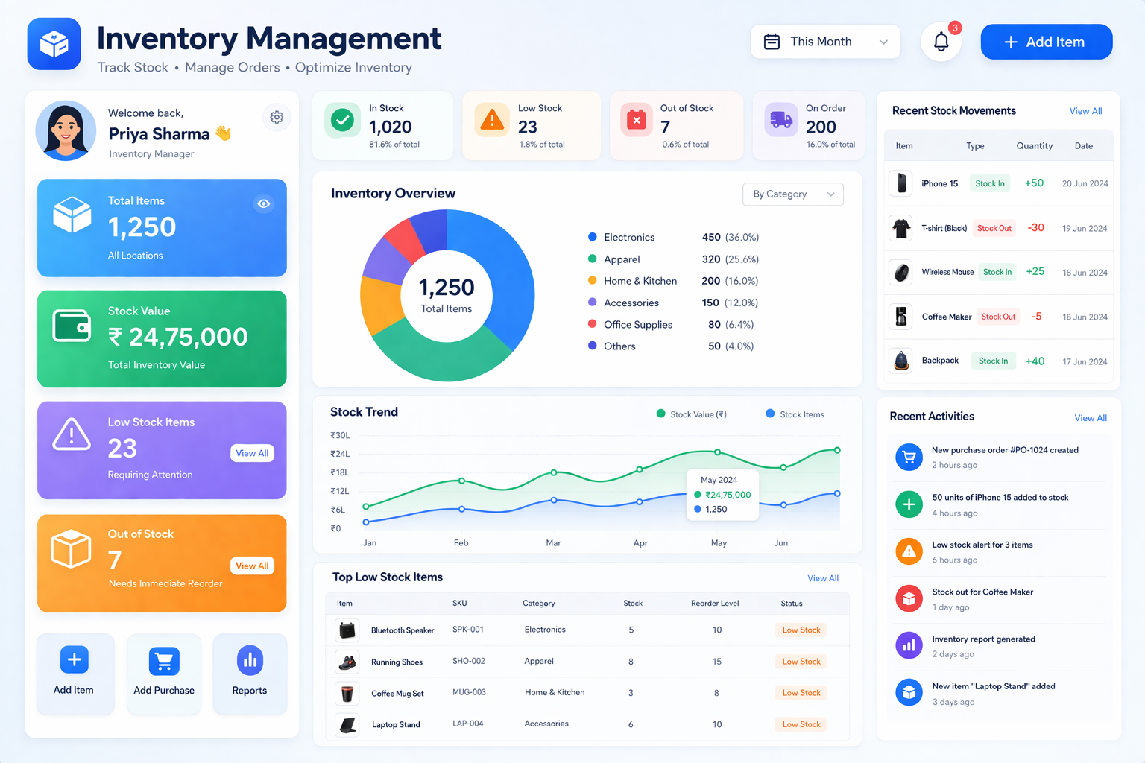Open the This Month date dropdown

(824, 42)
